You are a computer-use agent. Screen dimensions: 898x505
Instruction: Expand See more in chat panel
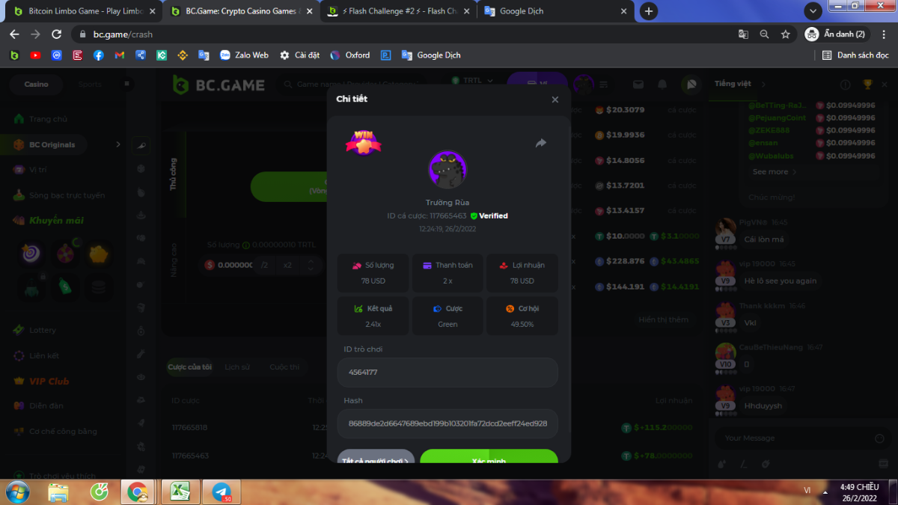774,172
